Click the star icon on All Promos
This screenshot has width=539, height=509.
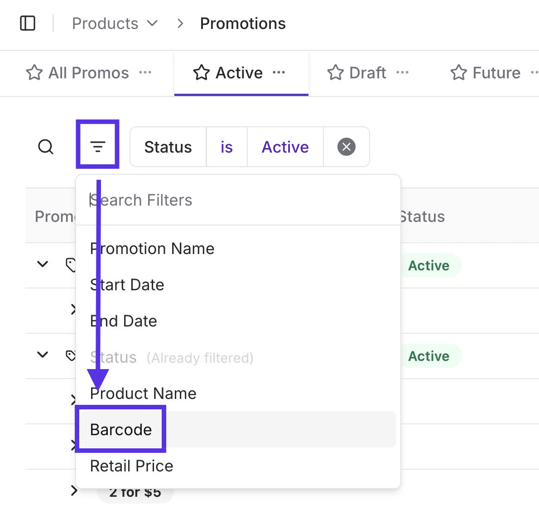(x=34, y=72)
